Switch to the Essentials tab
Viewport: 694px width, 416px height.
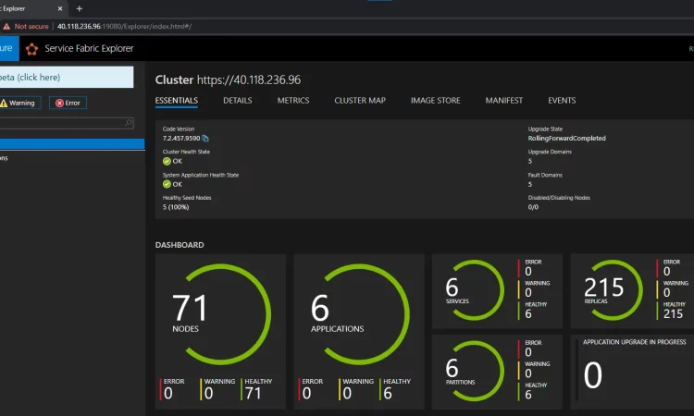click(x=177, y=101)
